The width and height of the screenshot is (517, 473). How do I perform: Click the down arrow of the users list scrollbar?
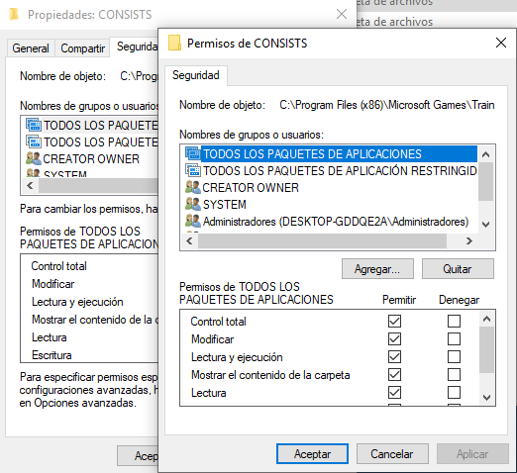point(485,225)
